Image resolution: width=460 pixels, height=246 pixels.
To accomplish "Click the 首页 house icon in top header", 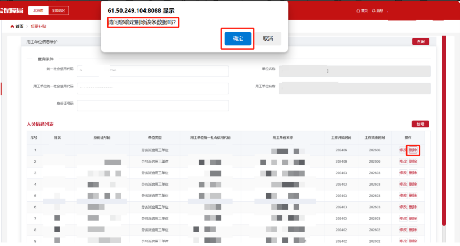I will point(358,11).
